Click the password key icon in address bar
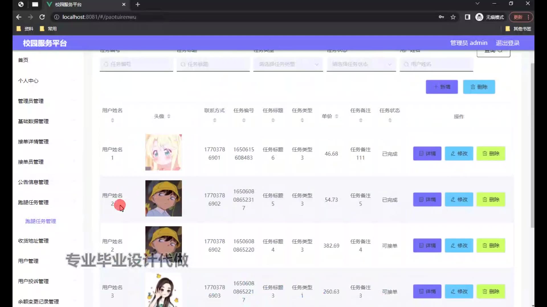The height and width of the screenshot is (307, 547). [x=441, y=17]
